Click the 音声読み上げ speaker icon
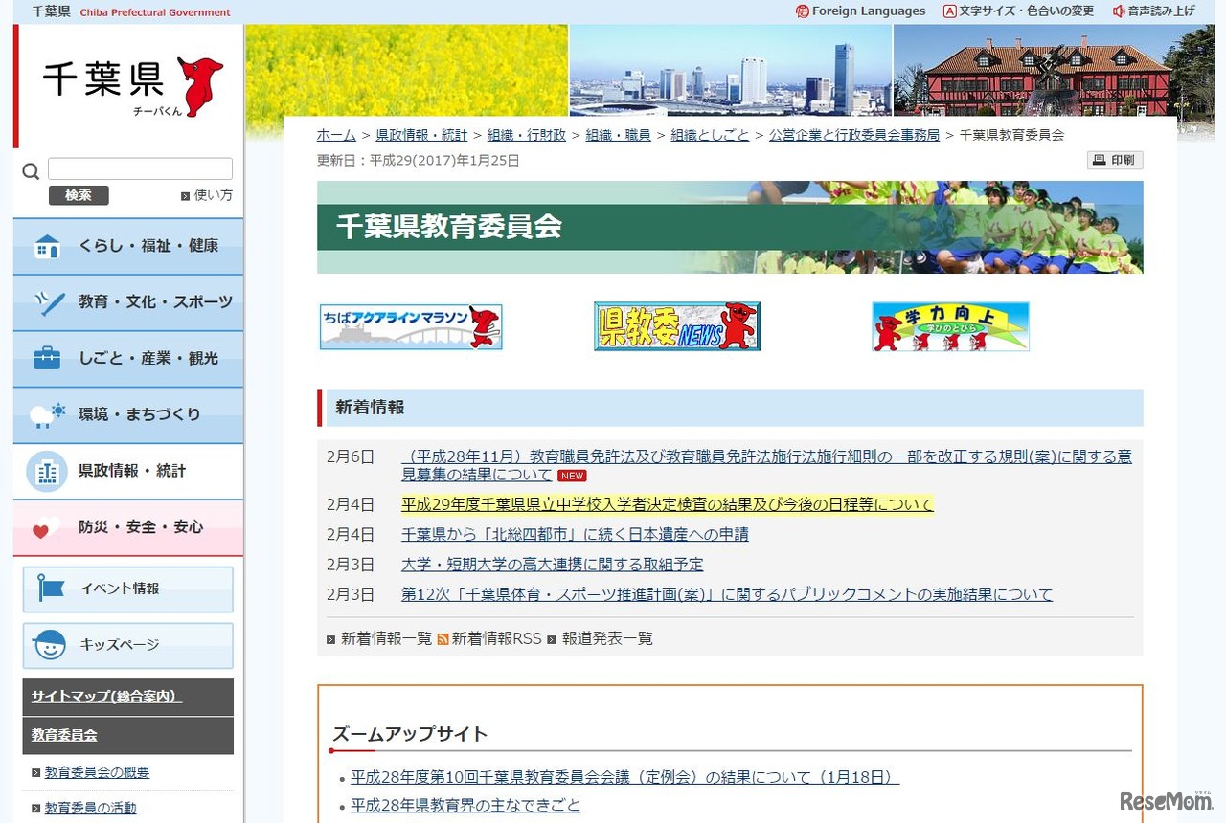1226x823 pixels. (1119, 11)
